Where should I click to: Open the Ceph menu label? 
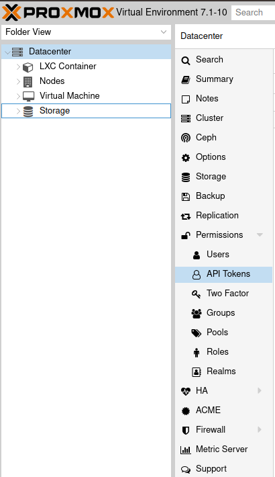click(206, 138)
